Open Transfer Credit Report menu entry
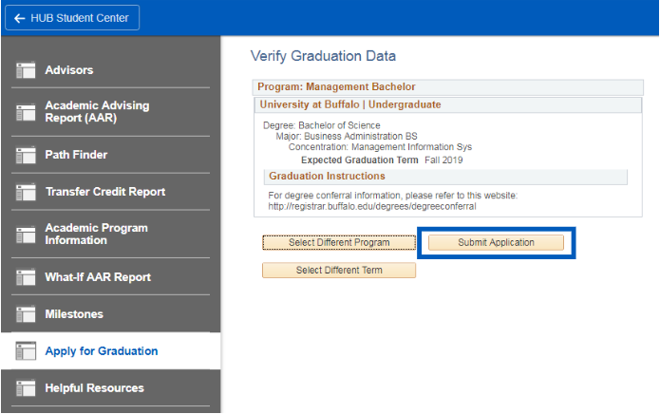Viewport: 660px width, 414px height. pos(104,192)
